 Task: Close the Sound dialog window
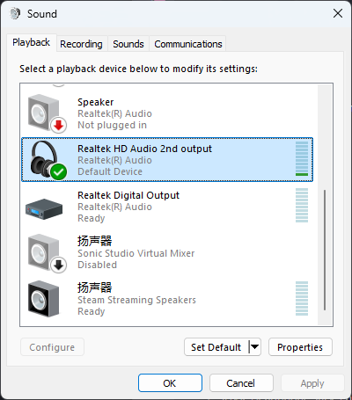338,13
